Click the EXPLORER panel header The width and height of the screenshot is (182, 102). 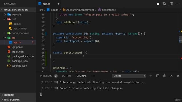[x=10, y=4]
